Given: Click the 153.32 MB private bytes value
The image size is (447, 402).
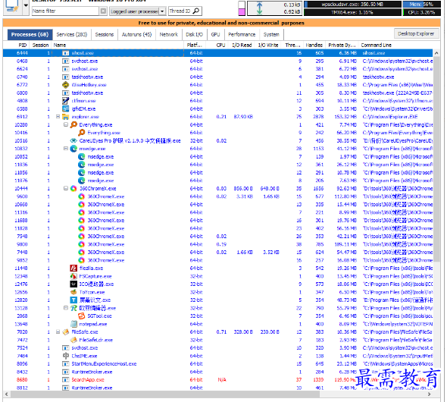Looking at the screenshot, I should [x=345, y=117].
